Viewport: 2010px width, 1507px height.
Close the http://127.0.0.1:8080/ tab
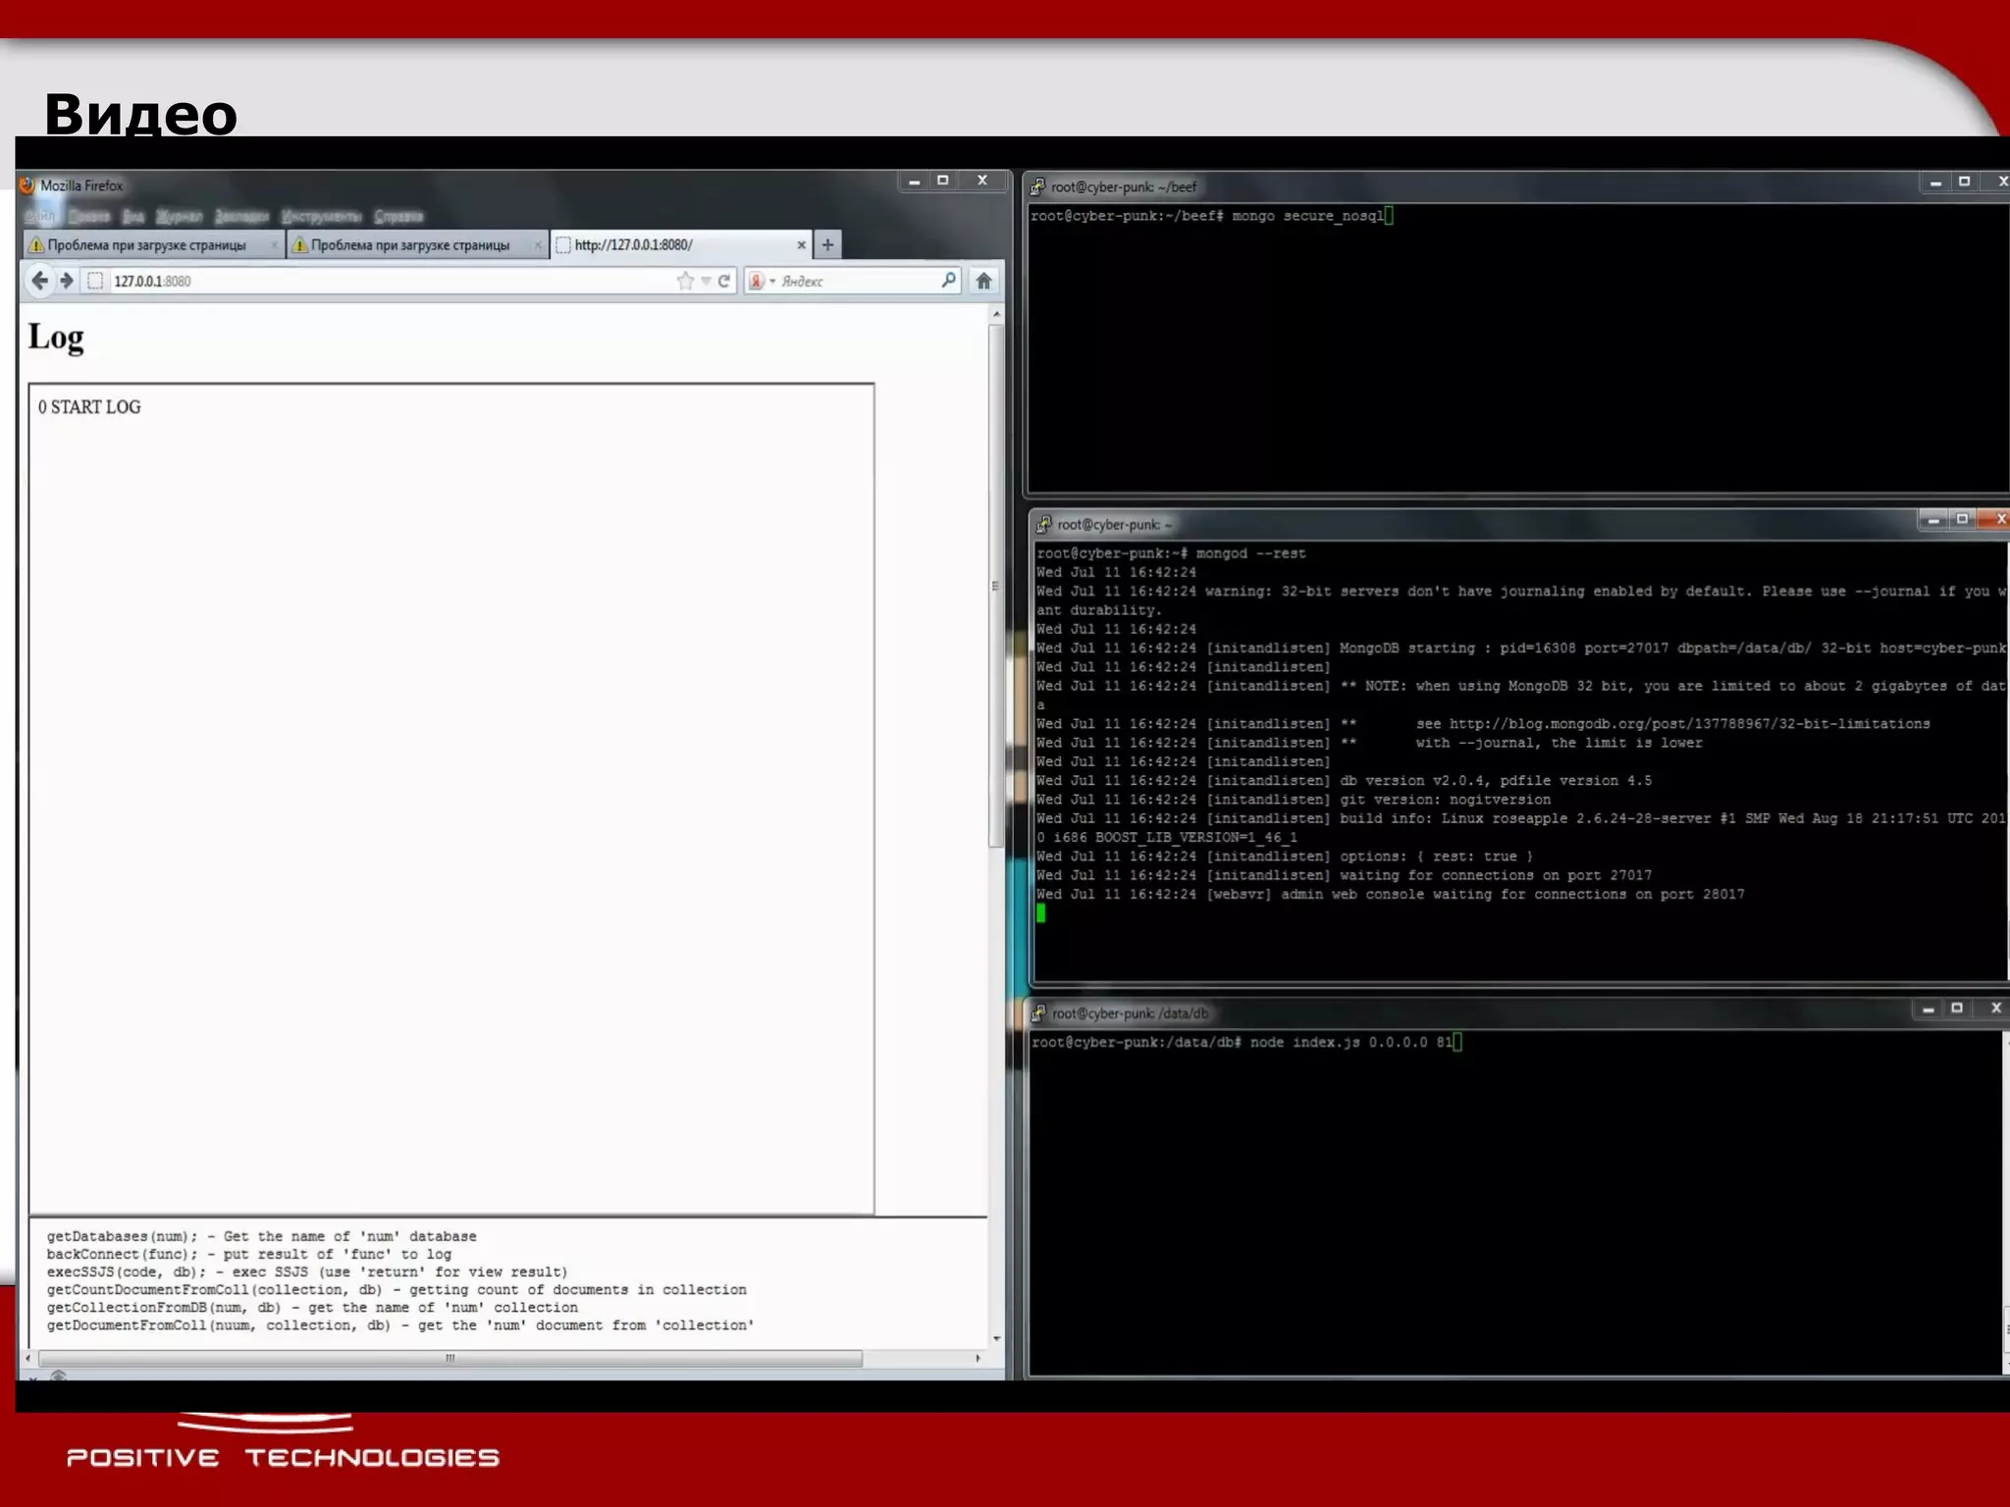coord(801,244)
